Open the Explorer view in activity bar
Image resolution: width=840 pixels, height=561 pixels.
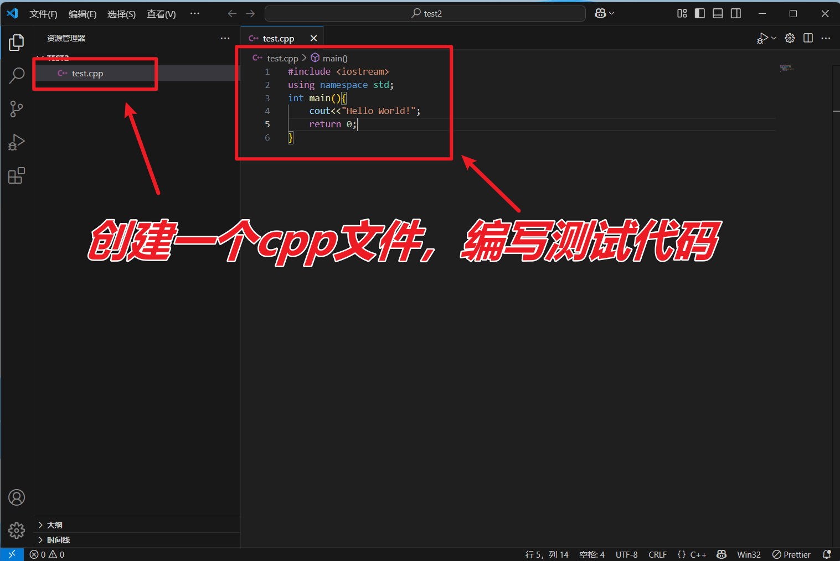[17, 42]
